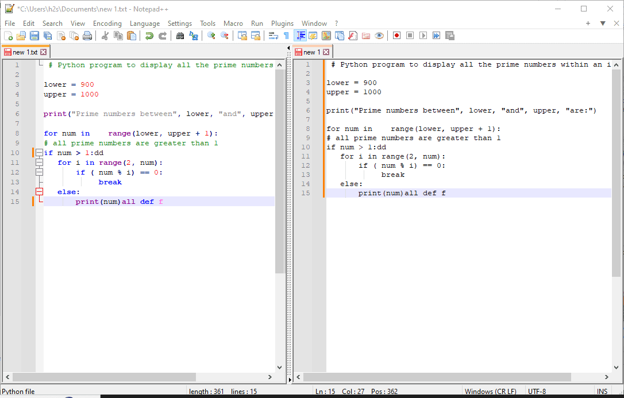Screen dimensions: 624x398
Task: Close the new 1 tab in the right view
Action: [x=326, y=52]
